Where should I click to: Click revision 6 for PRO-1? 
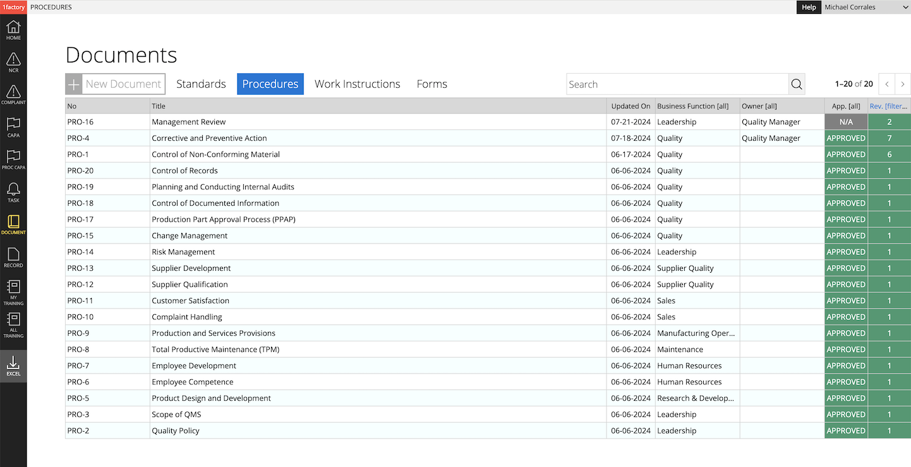point(890,155)
